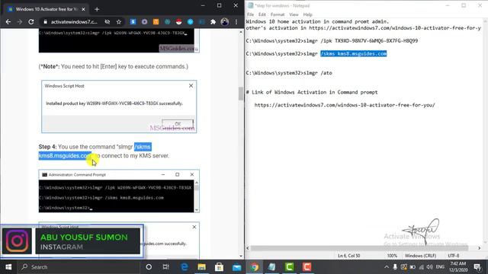Viewport: 488px width, 274px height.
Task: Open red Camtasia recorder icon on taskbar
Action: coord(307,267)
